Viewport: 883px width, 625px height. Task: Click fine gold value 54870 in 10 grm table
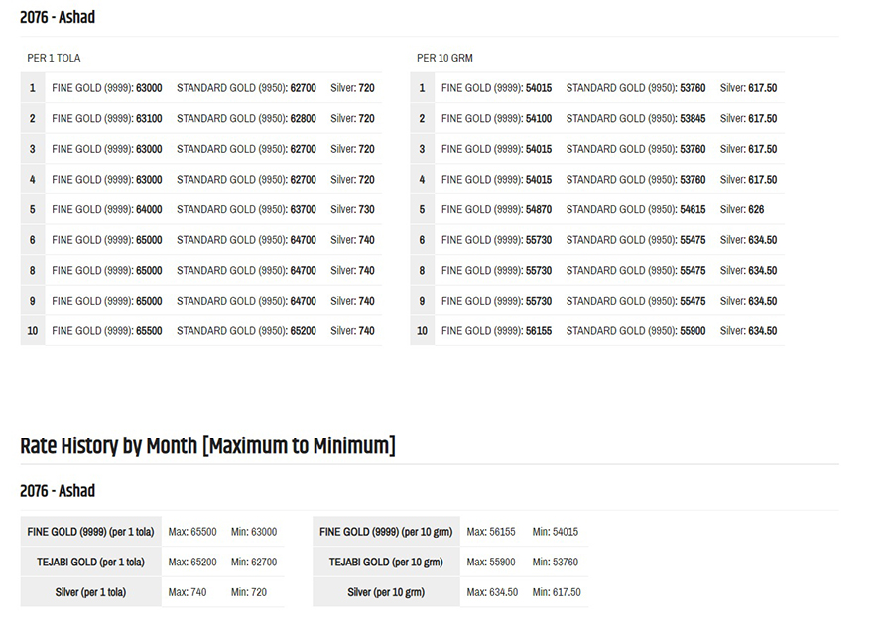click(539, 209)
